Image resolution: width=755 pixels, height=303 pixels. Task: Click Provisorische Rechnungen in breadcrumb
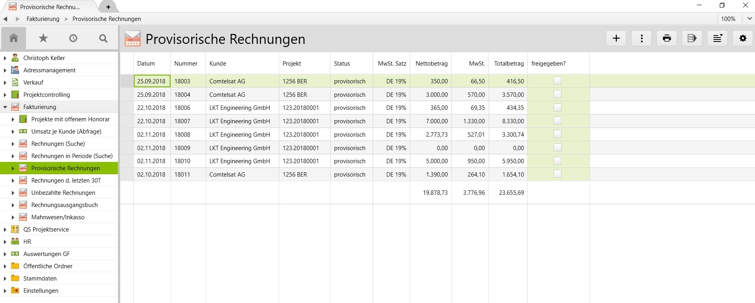(107, 19)
